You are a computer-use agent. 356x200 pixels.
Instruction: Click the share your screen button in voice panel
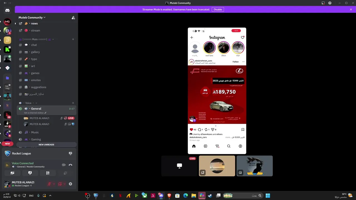(30, 173)
